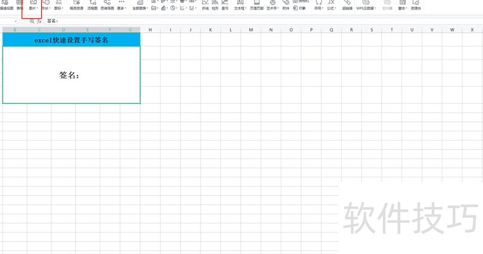Click the 数据透视图 pivot chart button
The width and height of the screenshot is (483, 254).
[7, 5]
